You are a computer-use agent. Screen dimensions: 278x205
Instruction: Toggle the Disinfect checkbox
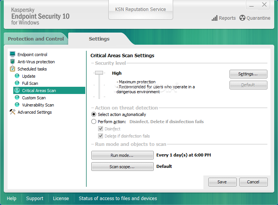pos(100,129)
